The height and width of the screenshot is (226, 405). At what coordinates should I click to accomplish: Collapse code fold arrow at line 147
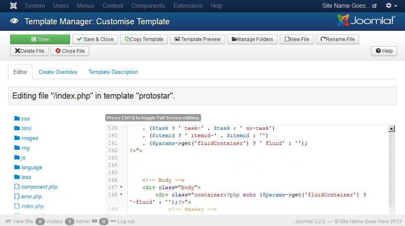pos(121,187)
